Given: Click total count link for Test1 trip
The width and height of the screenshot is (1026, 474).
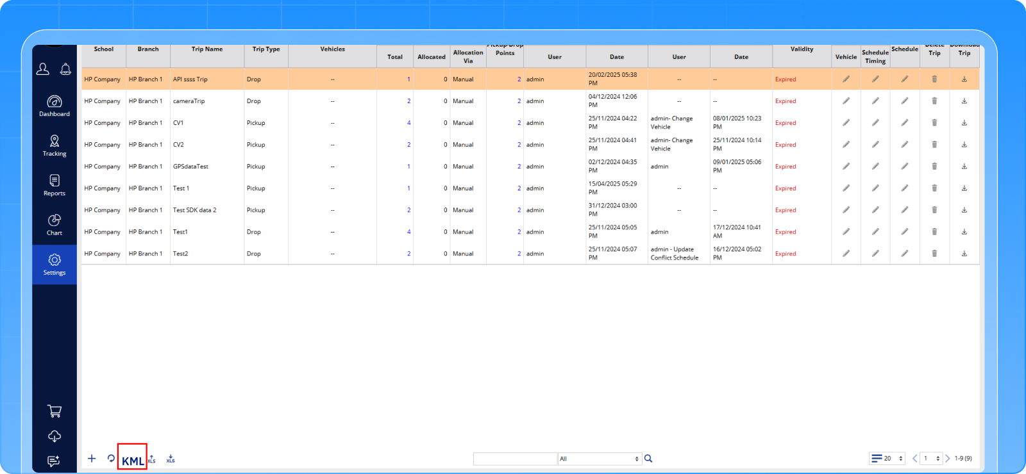Looking at the screenshot, I should point(408,232).
